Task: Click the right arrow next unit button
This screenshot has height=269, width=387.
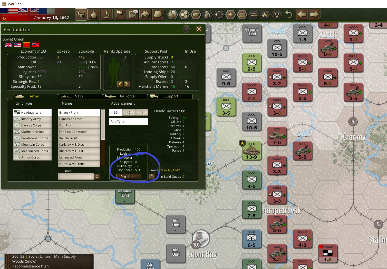Action: (314, 14)
